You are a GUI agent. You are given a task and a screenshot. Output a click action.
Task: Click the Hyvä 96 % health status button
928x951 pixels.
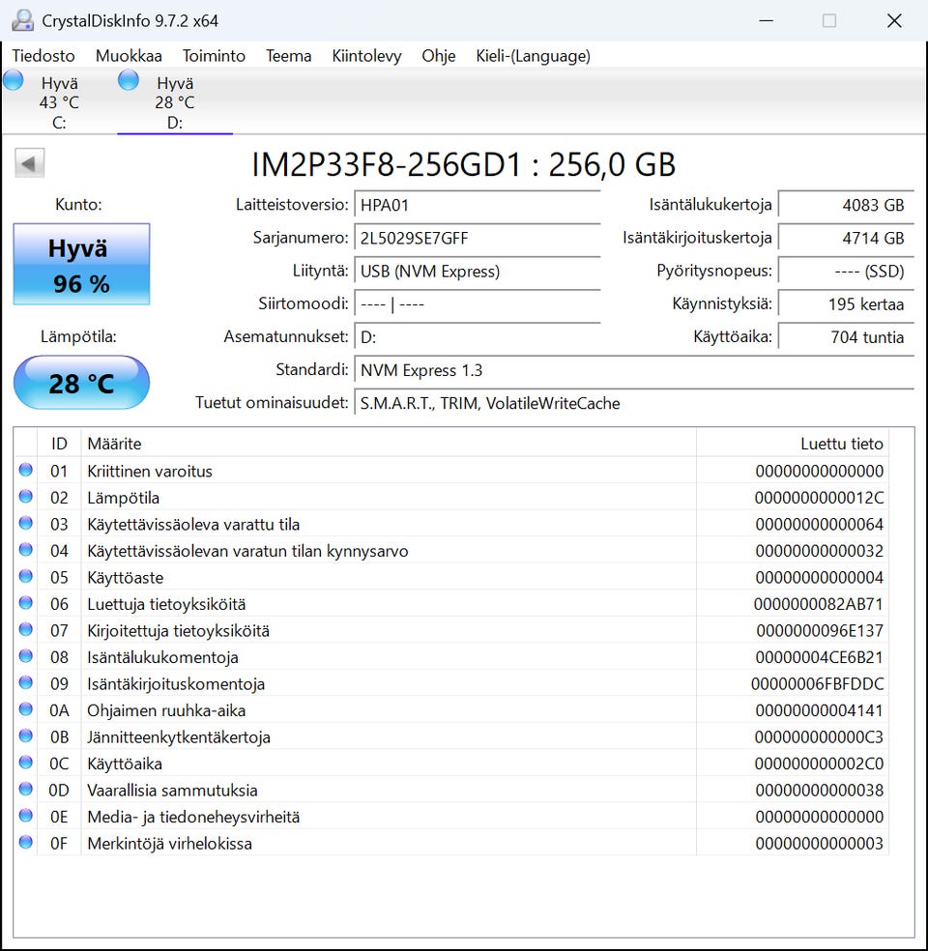point(81,265)
